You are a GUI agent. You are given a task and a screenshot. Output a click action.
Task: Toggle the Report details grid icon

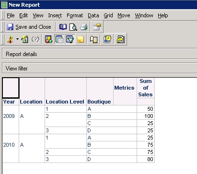(x=59, y=39)
